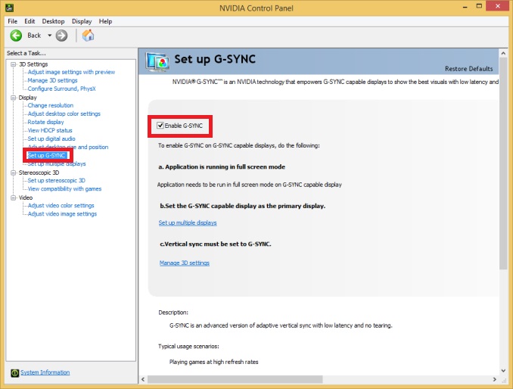Collapse the Stereoscopic 3D tree node
This screenshot has height=389, width=513.
(14, 173)
